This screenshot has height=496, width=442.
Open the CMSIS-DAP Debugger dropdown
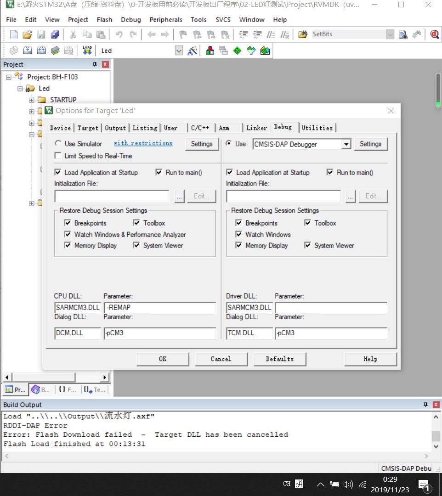click(x=346, y=144)
